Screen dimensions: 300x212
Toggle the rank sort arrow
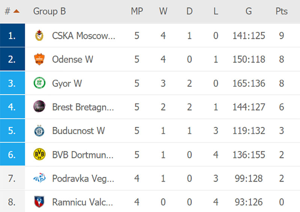pos(16,11)
